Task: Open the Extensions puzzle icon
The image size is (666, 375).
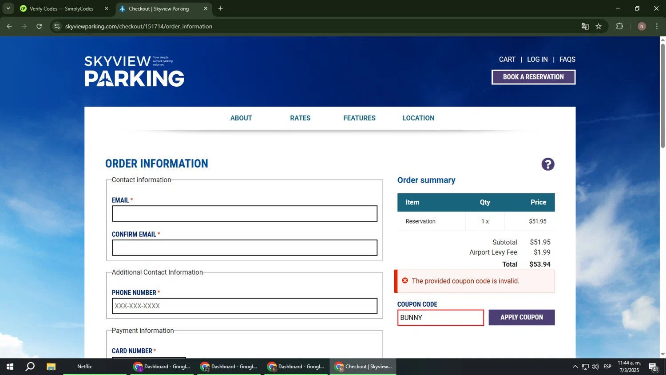Action: click(620, 26)
